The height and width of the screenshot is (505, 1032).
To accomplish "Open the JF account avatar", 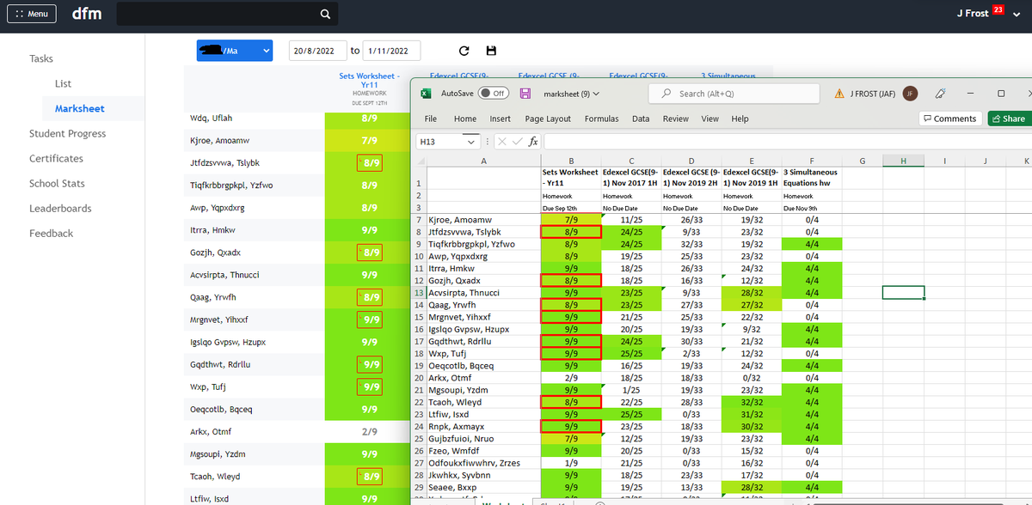I will pos(911,93).
